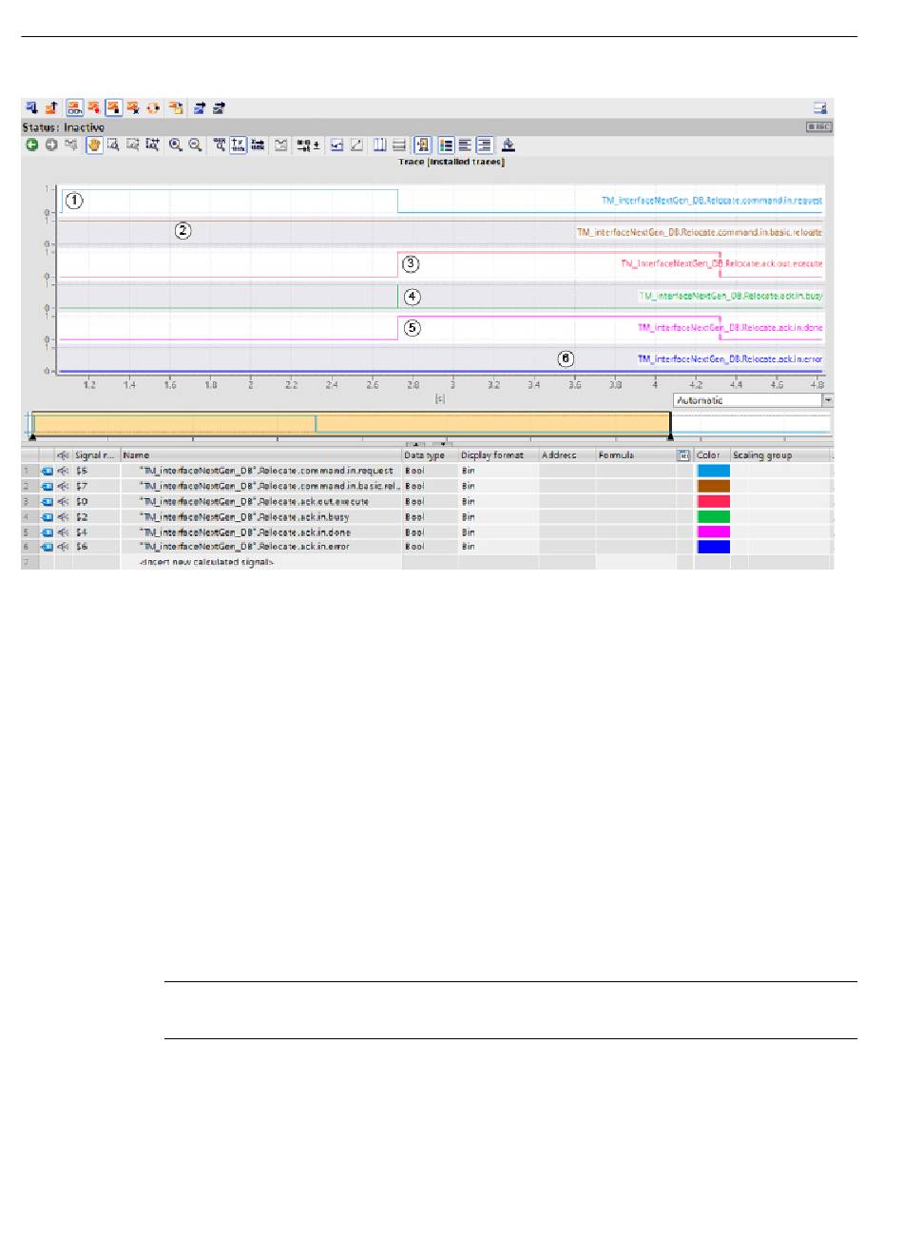Click the brown color swatch for basic.relocate

713,486
